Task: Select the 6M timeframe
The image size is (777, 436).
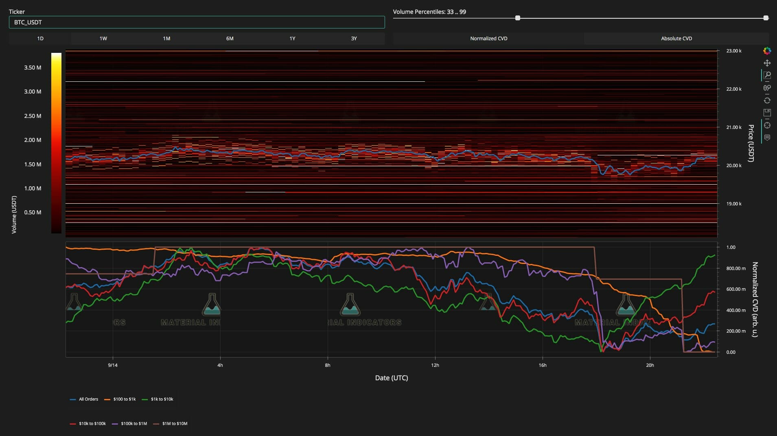Action: click(230, 38)
